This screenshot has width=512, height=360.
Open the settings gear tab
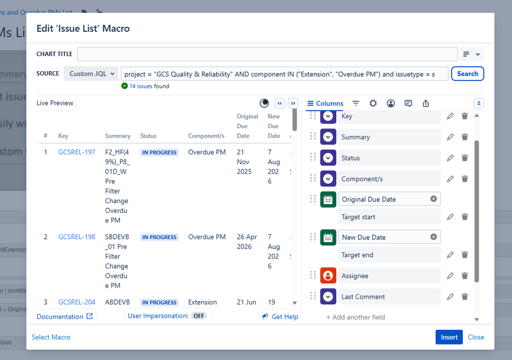373,103
